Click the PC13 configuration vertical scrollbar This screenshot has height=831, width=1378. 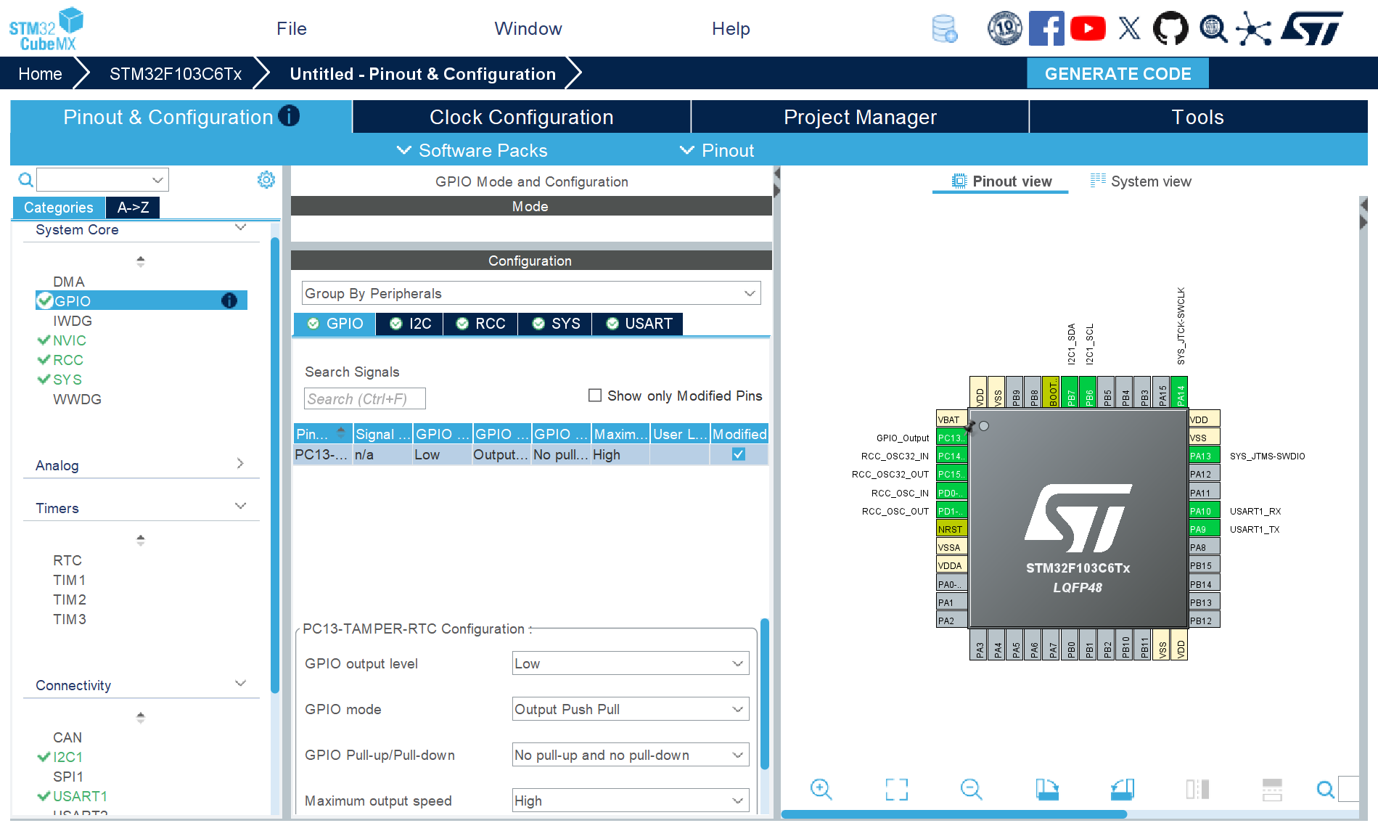point(764,693)
